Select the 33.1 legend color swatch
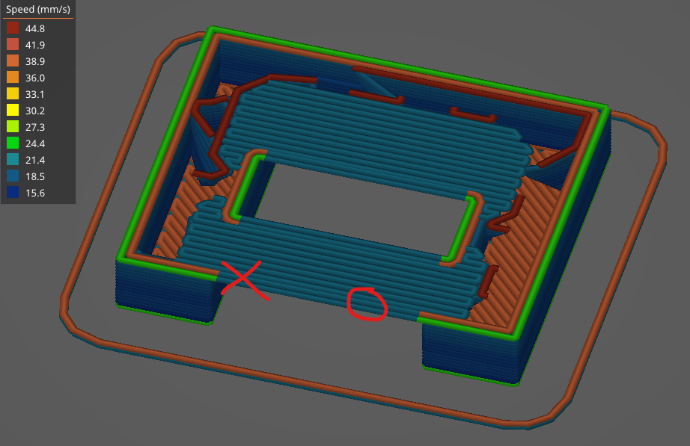Screen dimensions: 690x446 (x=13, y=94)
